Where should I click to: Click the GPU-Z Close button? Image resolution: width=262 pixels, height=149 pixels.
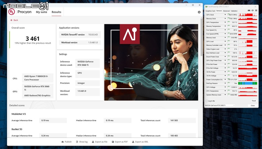pos(253,105)
